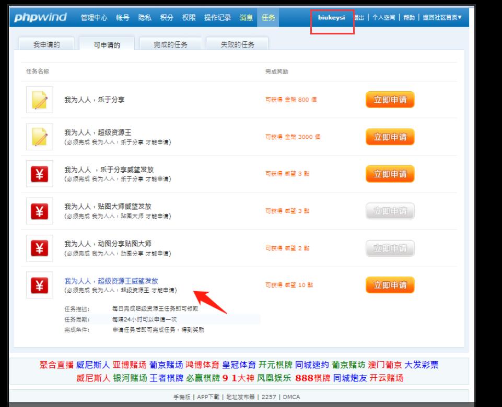Switch to 我申请的 tab

click(46, 45)
